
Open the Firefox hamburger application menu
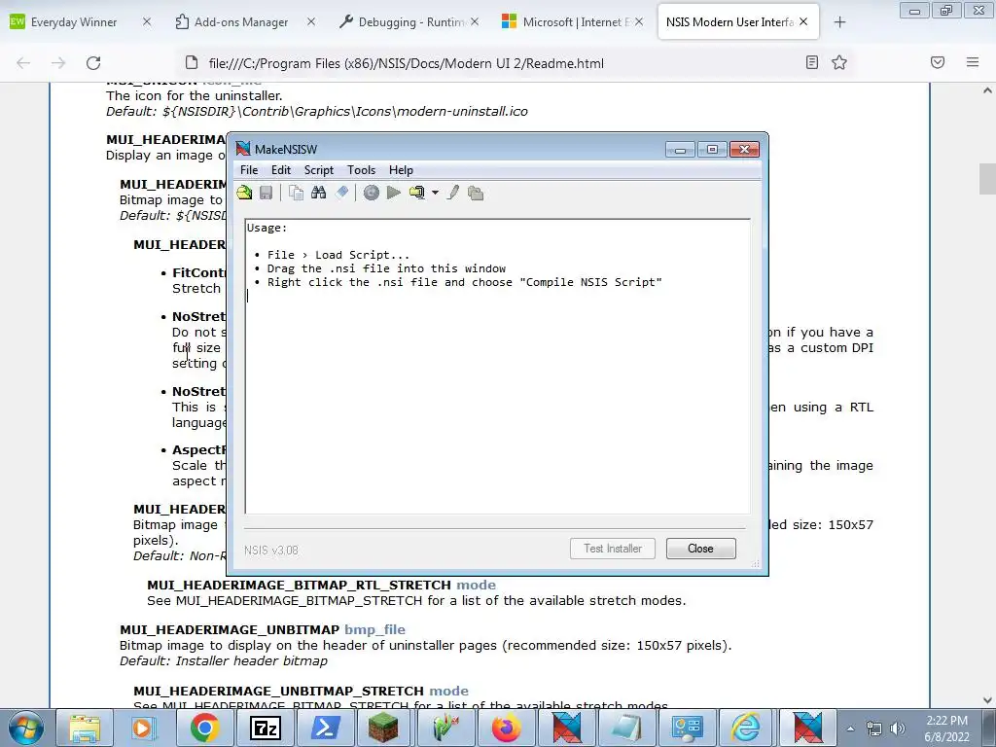pos(973,62)
